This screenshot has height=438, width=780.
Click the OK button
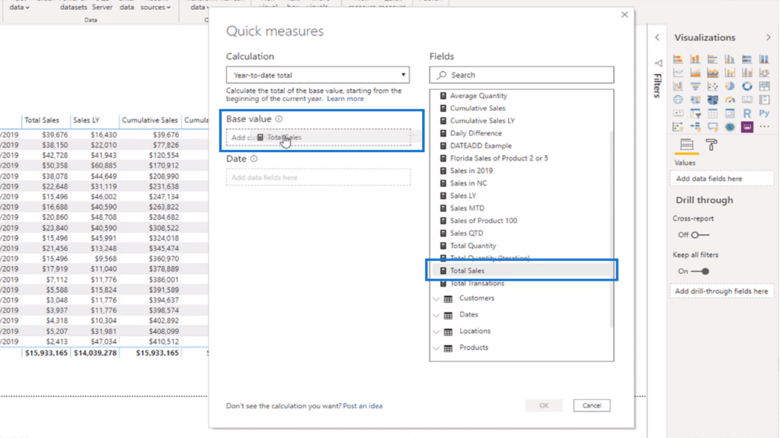click(x=544, y=406)
